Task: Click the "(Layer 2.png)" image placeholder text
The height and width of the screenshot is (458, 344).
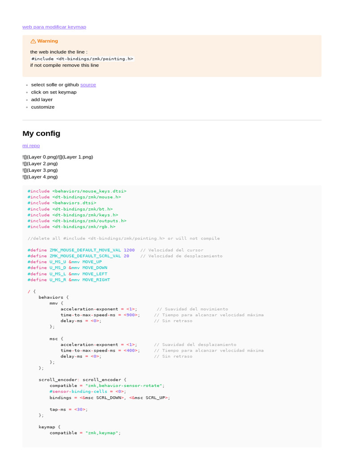Action: click(x=42, y=163)
